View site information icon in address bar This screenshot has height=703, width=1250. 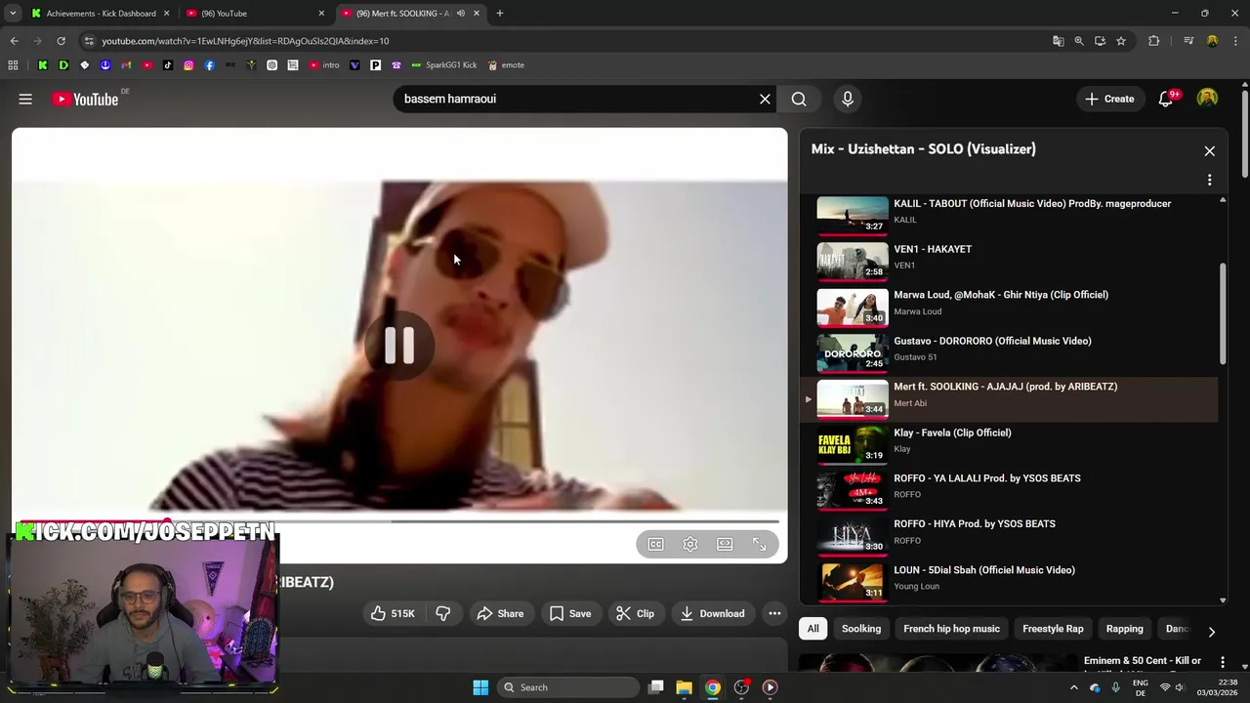[x=89, y=41]
